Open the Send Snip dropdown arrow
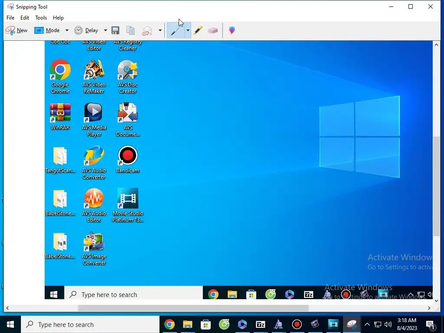The width and height of the screenshot is (444, 333). 160,30
